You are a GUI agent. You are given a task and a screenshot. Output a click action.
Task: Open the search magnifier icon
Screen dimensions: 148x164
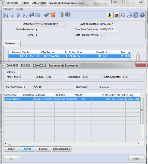tap(38, 15)
